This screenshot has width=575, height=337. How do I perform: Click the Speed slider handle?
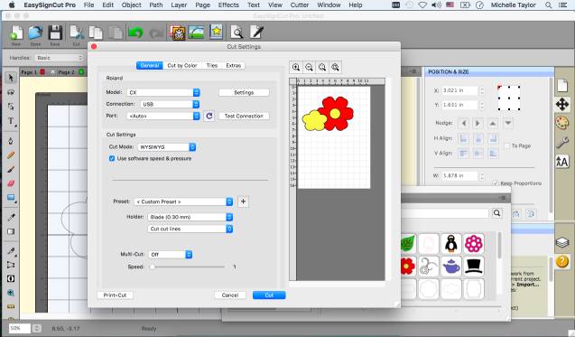tap(152, 267)
